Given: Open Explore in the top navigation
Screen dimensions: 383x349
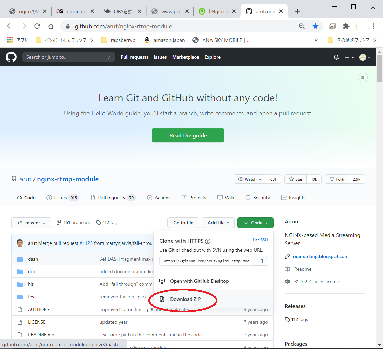Looking at the screenshot, I should 213,57.
